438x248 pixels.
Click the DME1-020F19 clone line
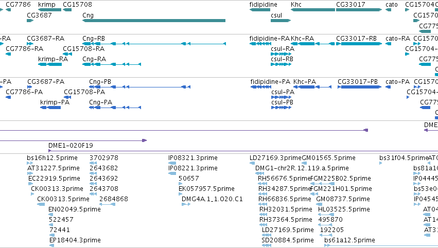pos(243,151)
